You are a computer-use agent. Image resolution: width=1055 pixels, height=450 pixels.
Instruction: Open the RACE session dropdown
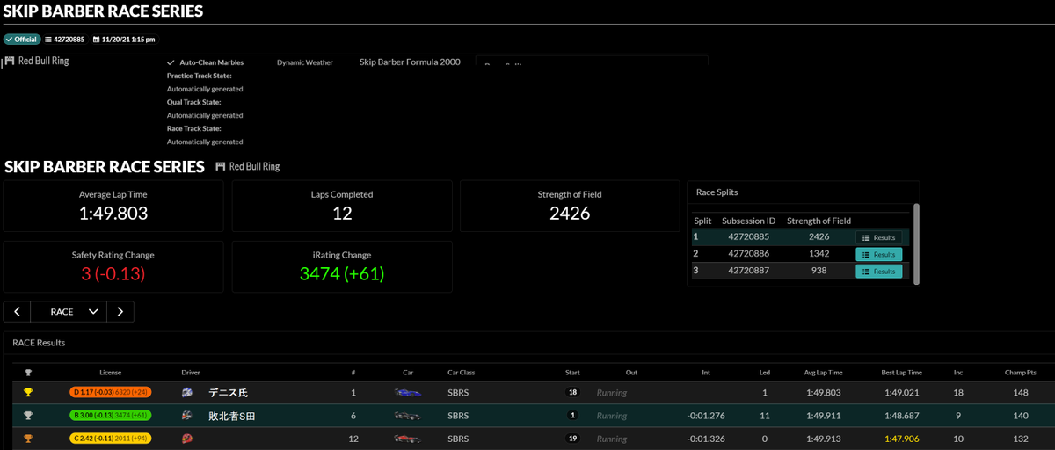point(69,311)
